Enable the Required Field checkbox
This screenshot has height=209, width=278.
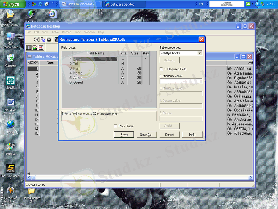point(161,69)
